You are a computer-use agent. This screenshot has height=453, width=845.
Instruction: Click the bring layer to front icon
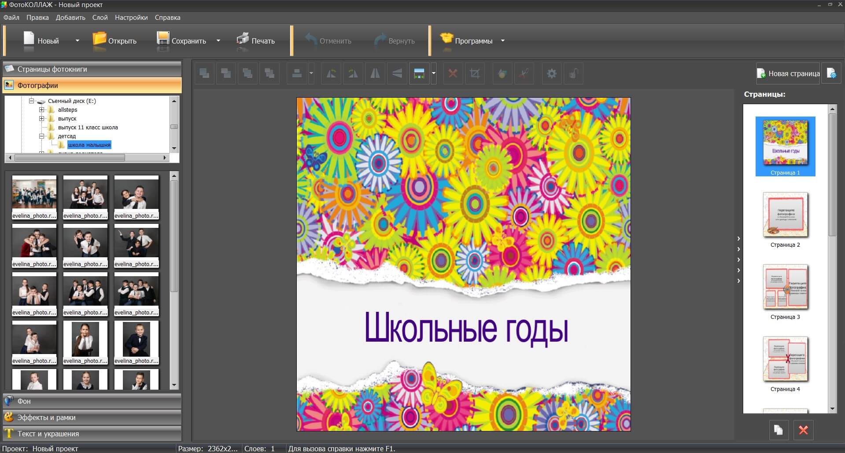(x=247, y=73)
